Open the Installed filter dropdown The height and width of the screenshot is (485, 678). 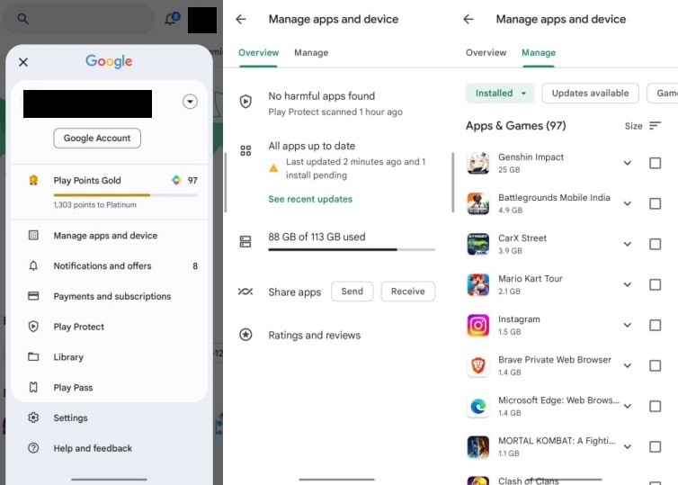point(500,93)
